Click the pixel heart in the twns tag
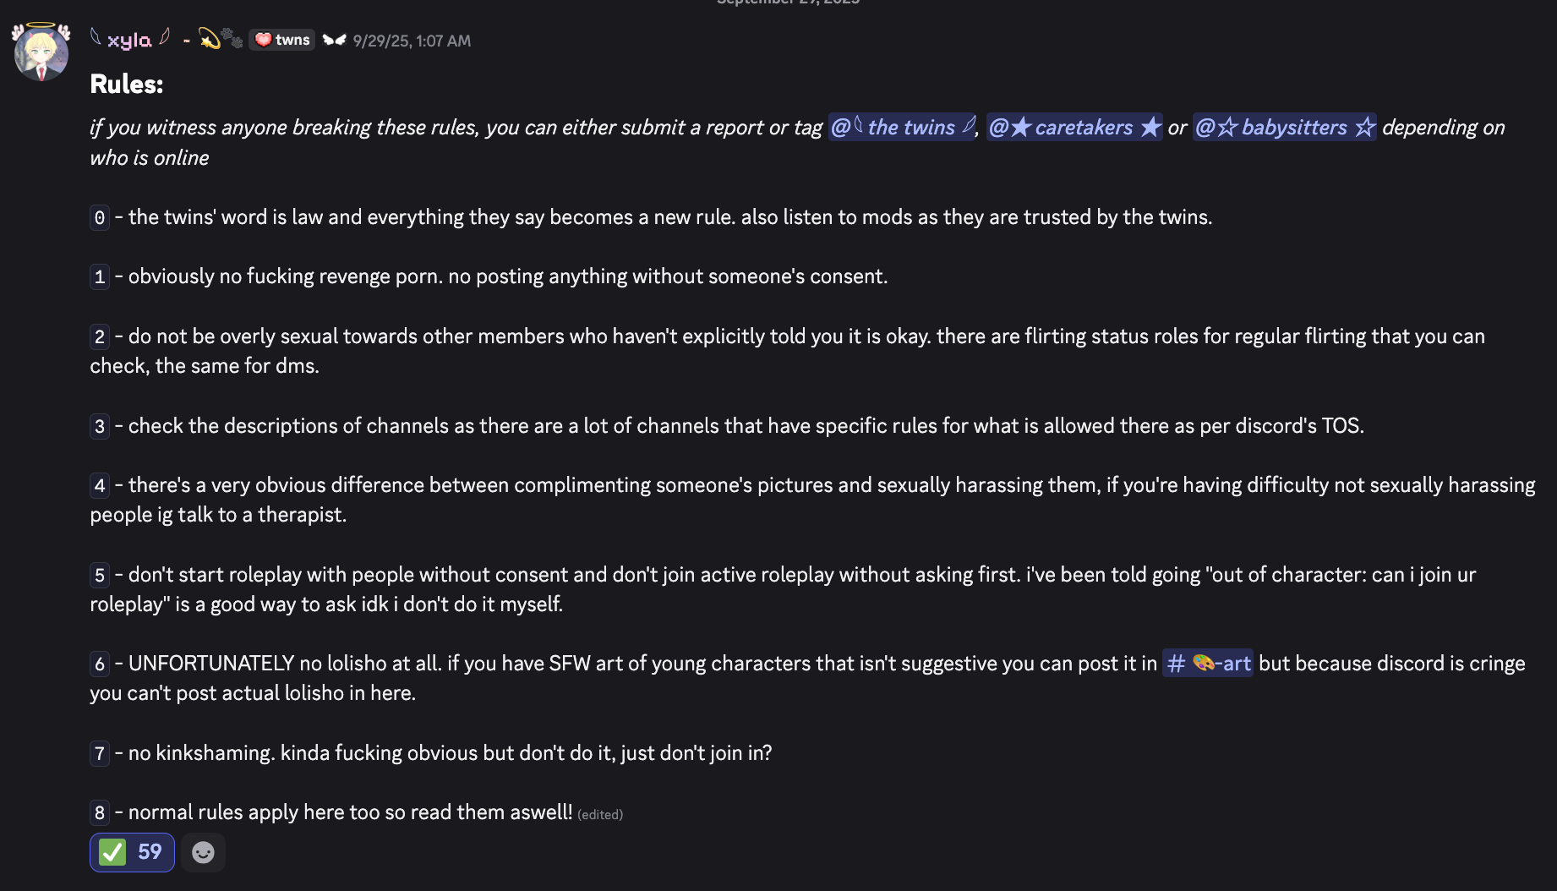This screenshot has width=1557, height=891. pos(263,40)
